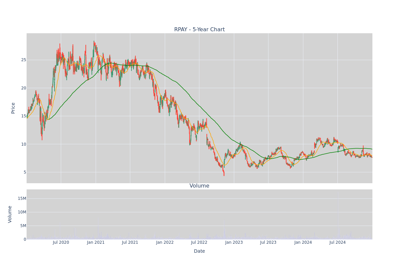Click the rotated "Volume" y-axis label
The width and height of the screenshot is (399, 266).
(x=10, y=214)
